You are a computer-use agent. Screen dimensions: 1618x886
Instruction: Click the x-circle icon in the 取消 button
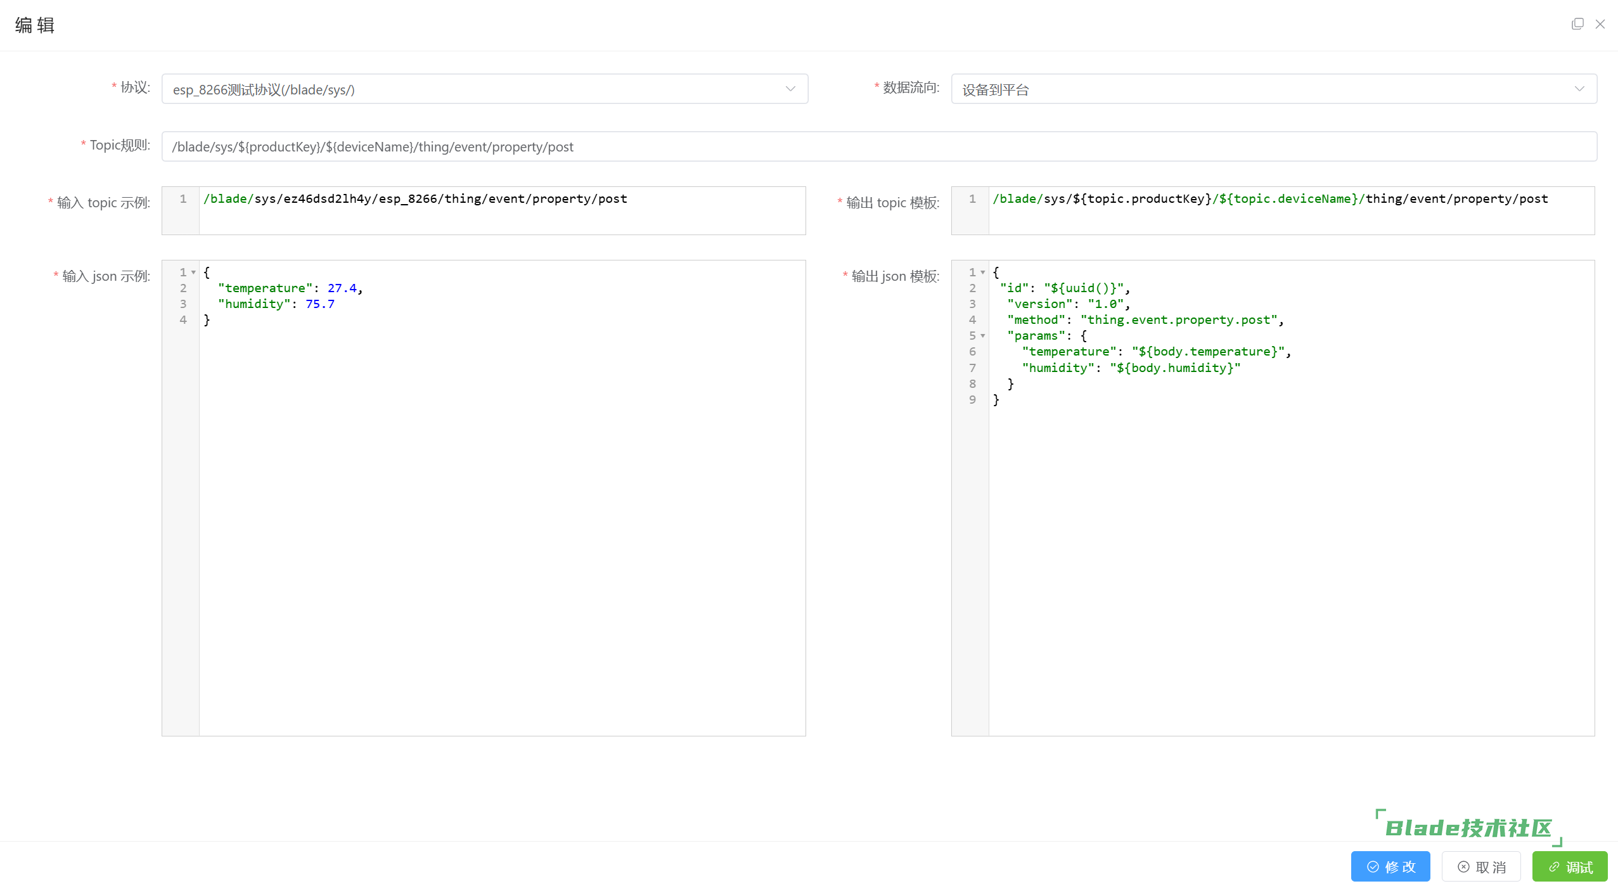[1463, 866]
